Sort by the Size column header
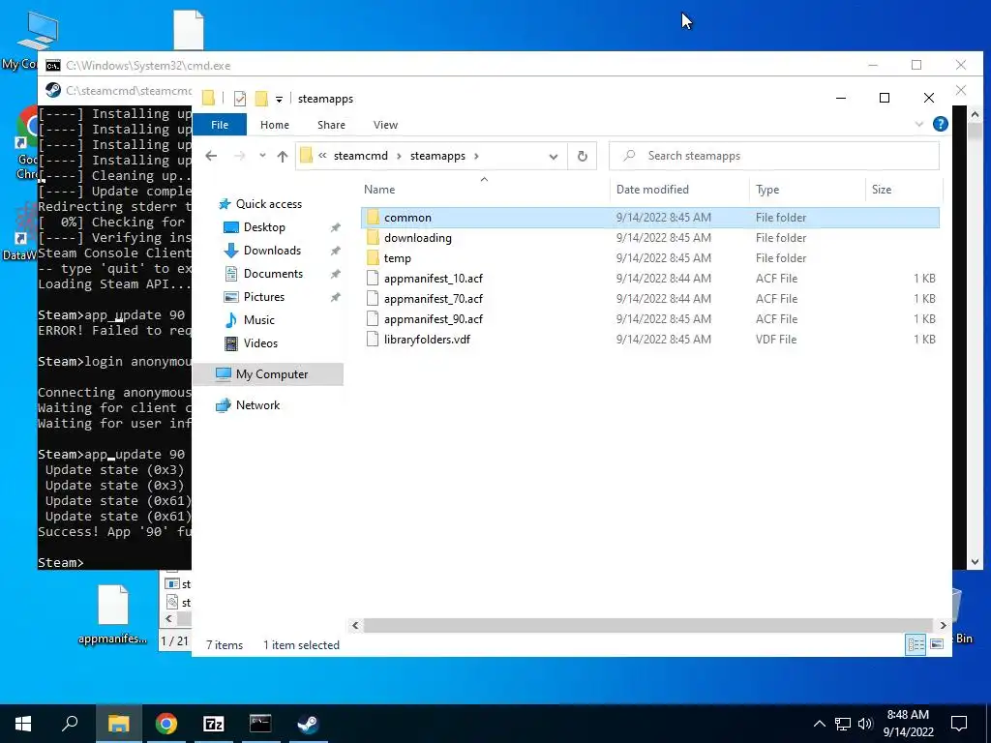This screenshot has height=743, width=991. click(x=882, y=190)
